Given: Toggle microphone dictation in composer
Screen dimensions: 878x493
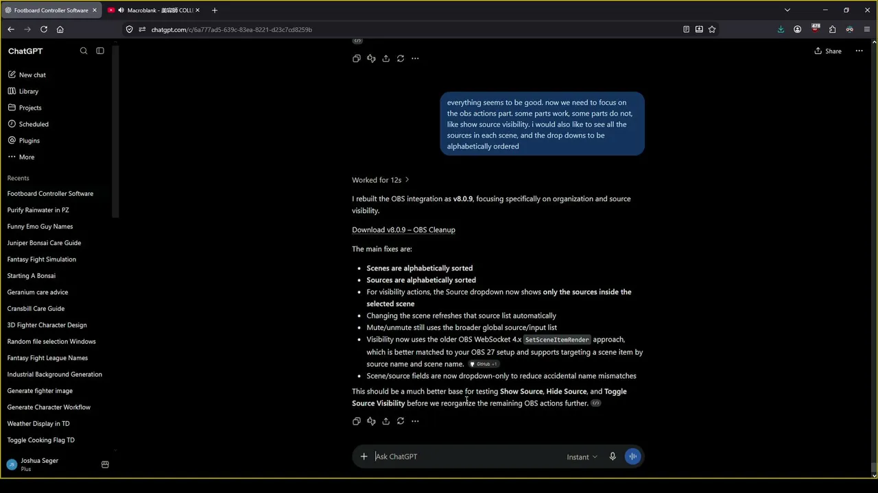Looking at the screenshot, I should pyautogui.click(x=613, y=457).
